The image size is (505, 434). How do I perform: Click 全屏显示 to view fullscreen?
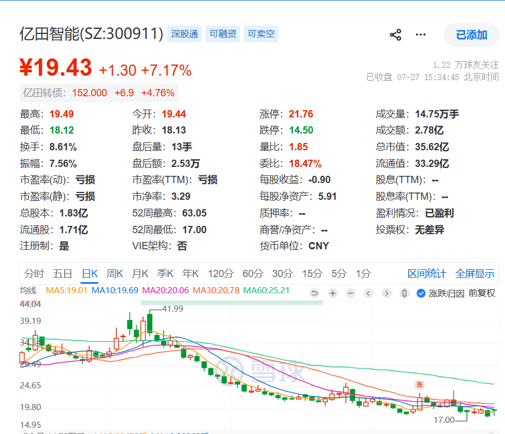(x=475, y=274)
